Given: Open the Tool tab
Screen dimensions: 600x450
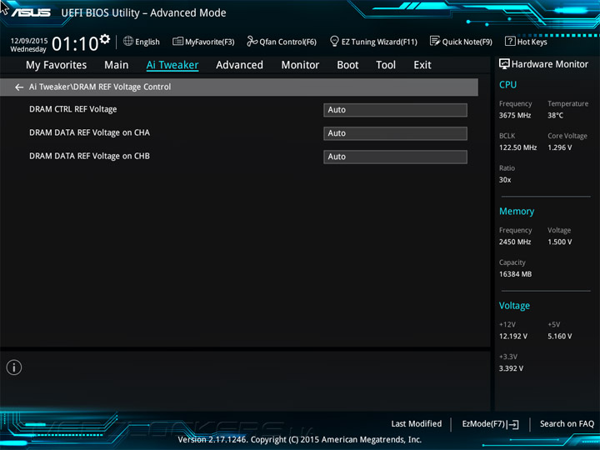Looking at the screenshot, I should click(386, 65).
